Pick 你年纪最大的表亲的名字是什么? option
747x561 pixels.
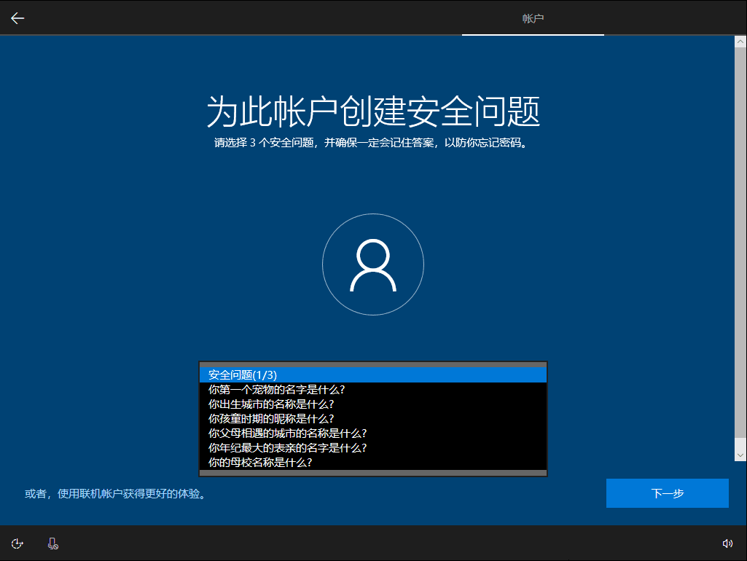pyautogui.click(x=372, y=447)
